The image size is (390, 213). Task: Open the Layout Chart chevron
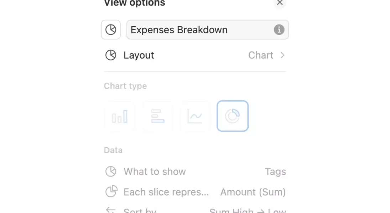[282, 55]
